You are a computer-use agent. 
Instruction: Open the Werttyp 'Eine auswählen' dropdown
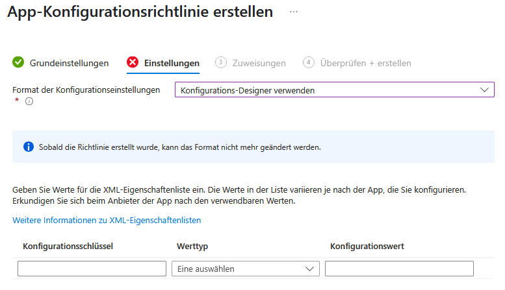[x=246, y=269]
